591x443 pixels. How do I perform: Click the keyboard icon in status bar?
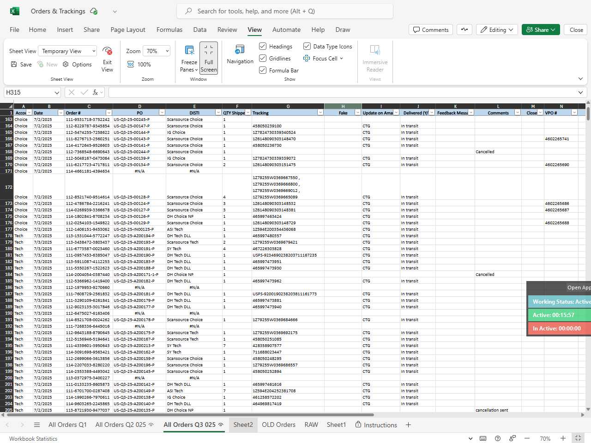[483, 438]
